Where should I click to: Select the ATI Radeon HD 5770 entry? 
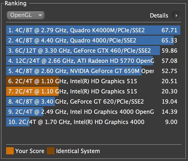93,61
